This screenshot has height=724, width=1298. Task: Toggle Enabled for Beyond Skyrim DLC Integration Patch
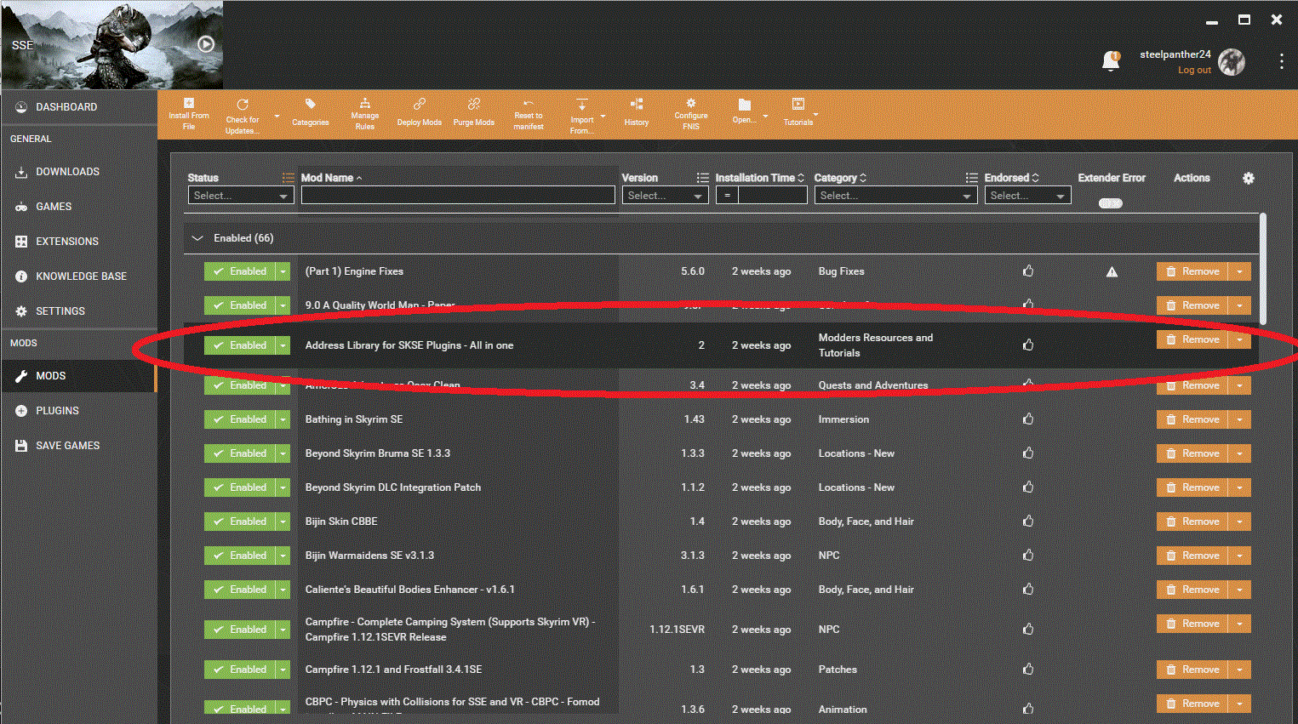(239, 487)
